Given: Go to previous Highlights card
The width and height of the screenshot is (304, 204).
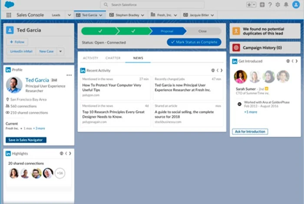Looking at the screenshot, I should [66, 154].
